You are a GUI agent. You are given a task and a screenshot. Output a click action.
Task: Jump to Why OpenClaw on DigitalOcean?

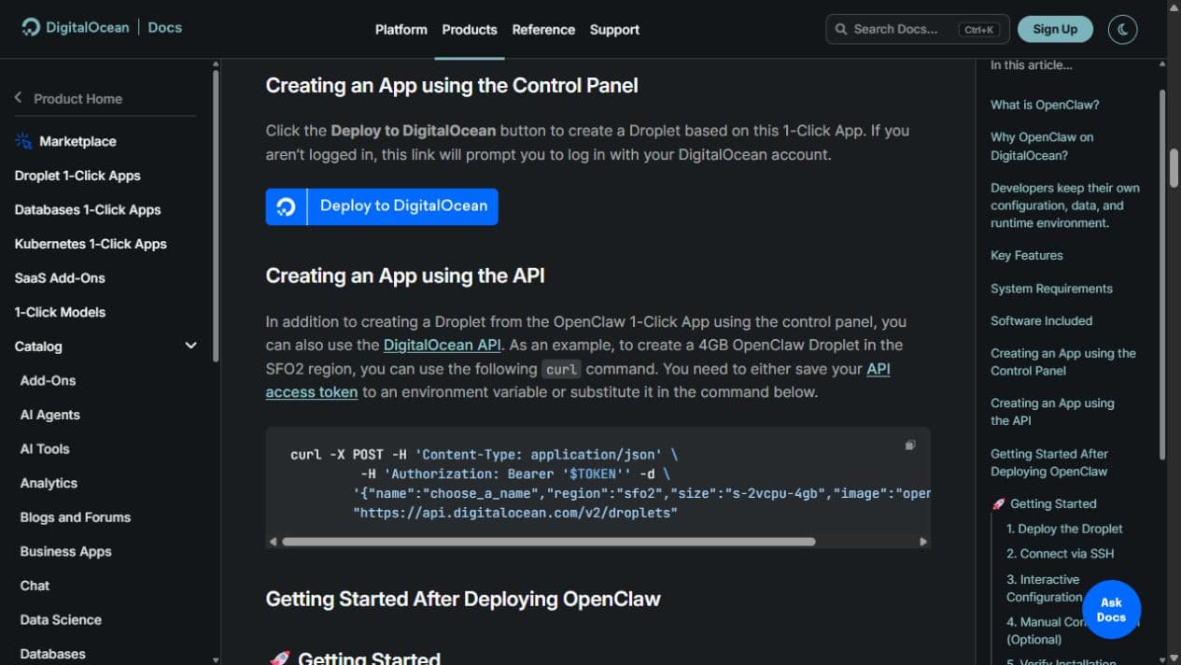(1042, 146)
